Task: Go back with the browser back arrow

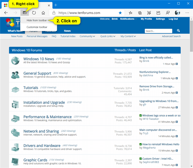Action: pos(6,13)
